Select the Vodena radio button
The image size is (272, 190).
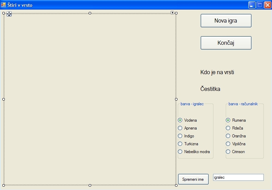(x=180, y=120)
